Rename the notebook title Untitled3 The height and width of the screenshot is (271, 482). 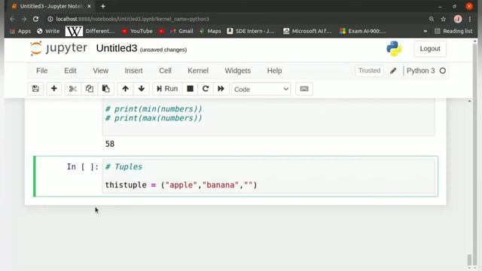117,48
